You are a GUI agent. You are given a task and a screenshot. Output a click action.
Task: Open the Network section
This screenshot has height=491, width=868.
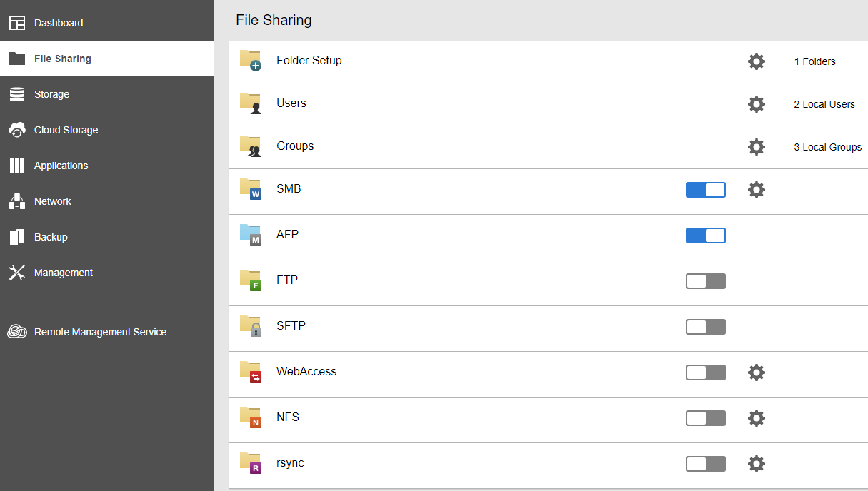point(53,201)
